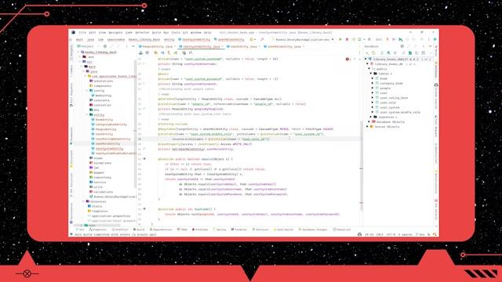Click the red debug icon beside the run button
The image size is (502, 282).
[x=347, y=39]
